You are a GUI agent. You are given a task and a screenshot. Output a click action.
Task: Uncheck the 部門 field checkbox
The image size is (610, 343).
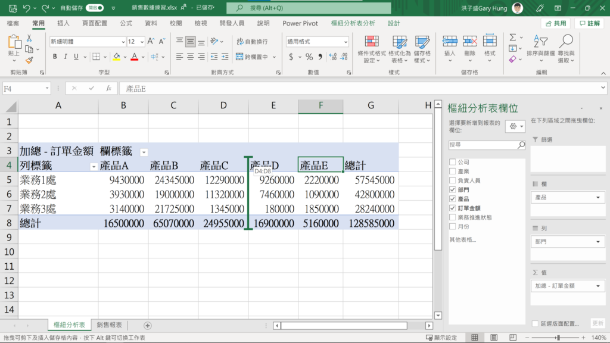point(453,190)
